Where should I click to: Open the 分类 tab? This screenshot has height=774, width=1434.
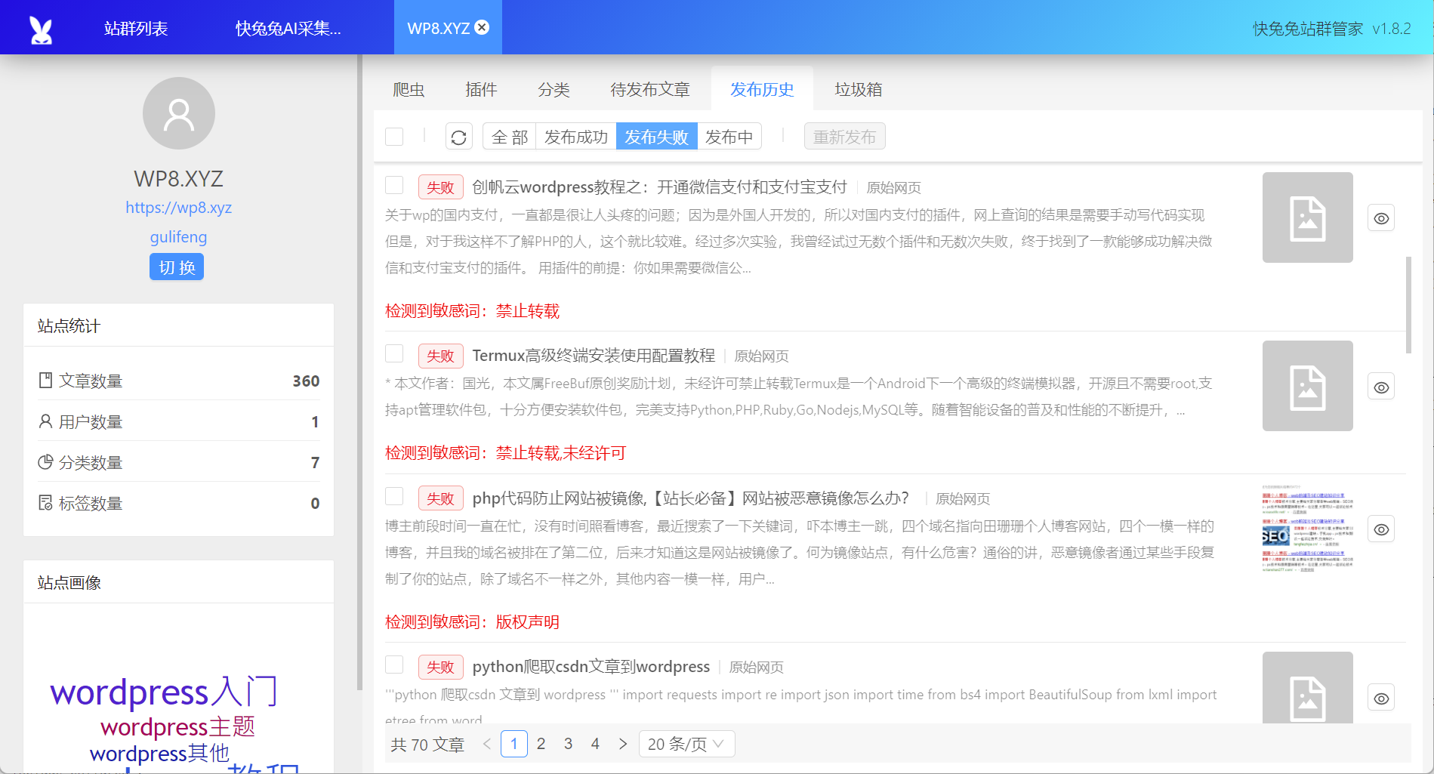554,90
